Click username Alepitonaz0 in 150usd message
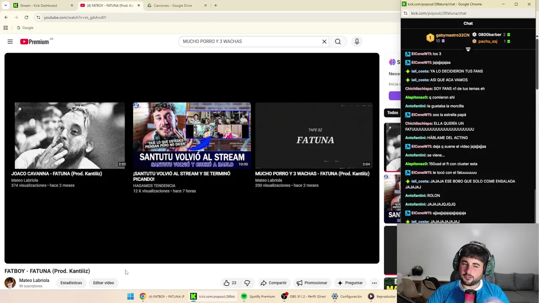Image resolution: width=539 pixels, height=303 pixels. [416, 164]
